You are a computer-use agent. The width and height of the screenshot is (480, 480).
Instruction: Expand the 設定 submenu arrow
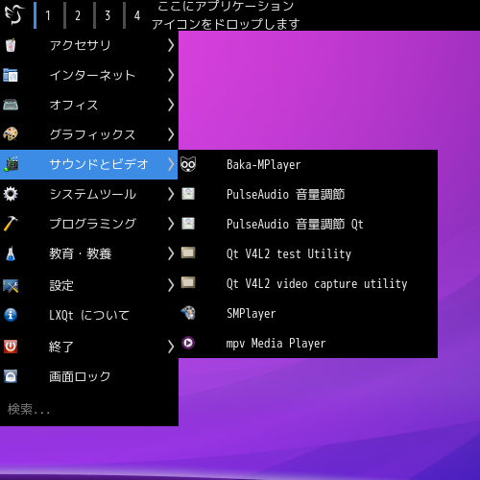171,285
